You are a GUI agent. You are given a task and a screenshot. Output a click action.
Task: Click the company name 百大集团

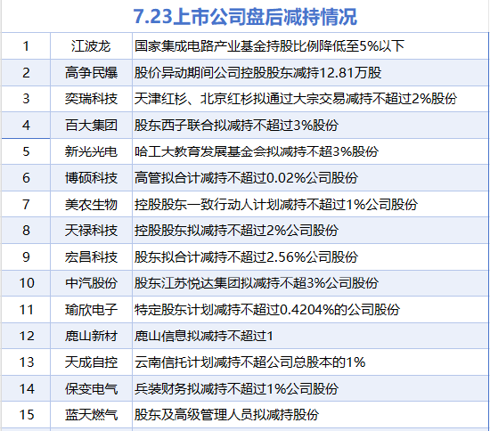click(91, 126)
